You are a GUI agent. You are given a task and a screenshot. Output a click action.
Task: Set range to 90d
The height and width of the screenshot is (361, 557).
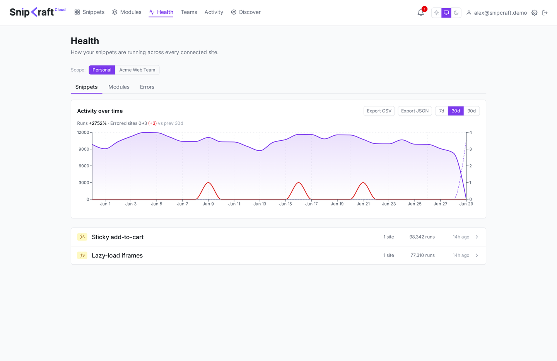tap(472, 111)
